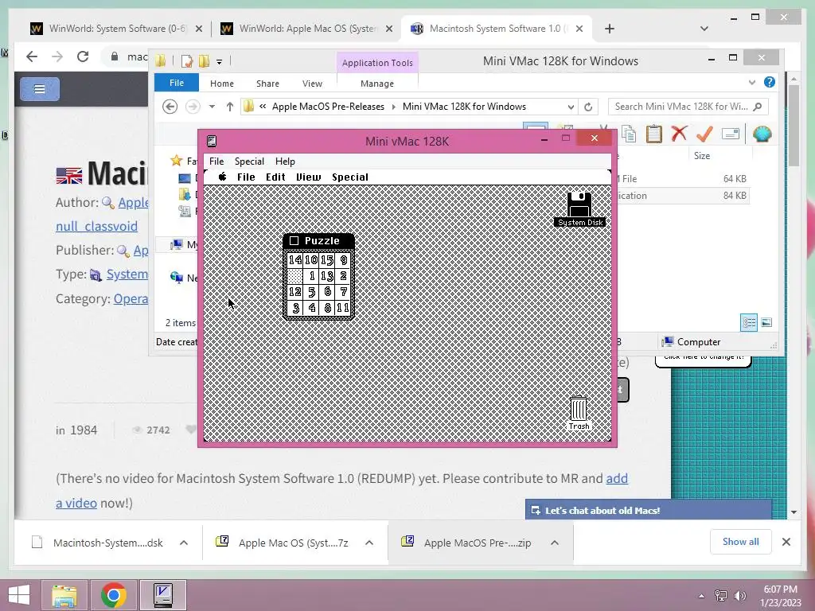Screen dimensions: 815x611
Task: Open the emulated Mac's Edit menu
Action: click(x=275, y=177)
